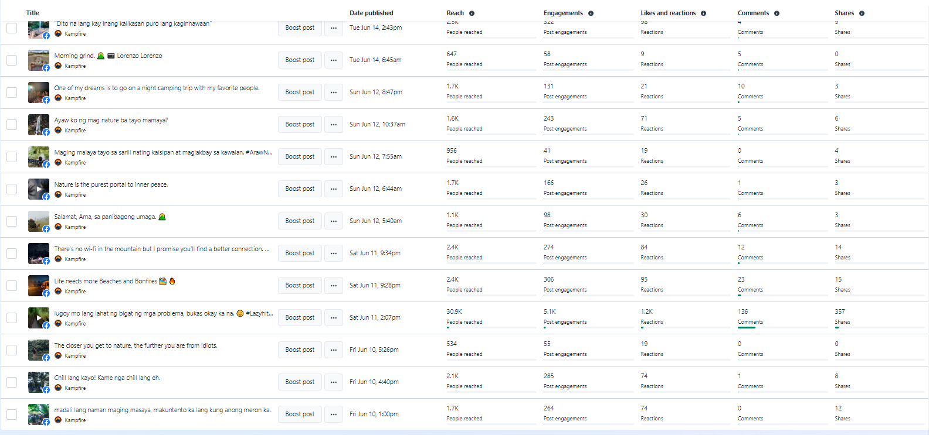Check the 'Life needs more Beaches' post row
Screen dimensions: 929x435
coord(12,286)
